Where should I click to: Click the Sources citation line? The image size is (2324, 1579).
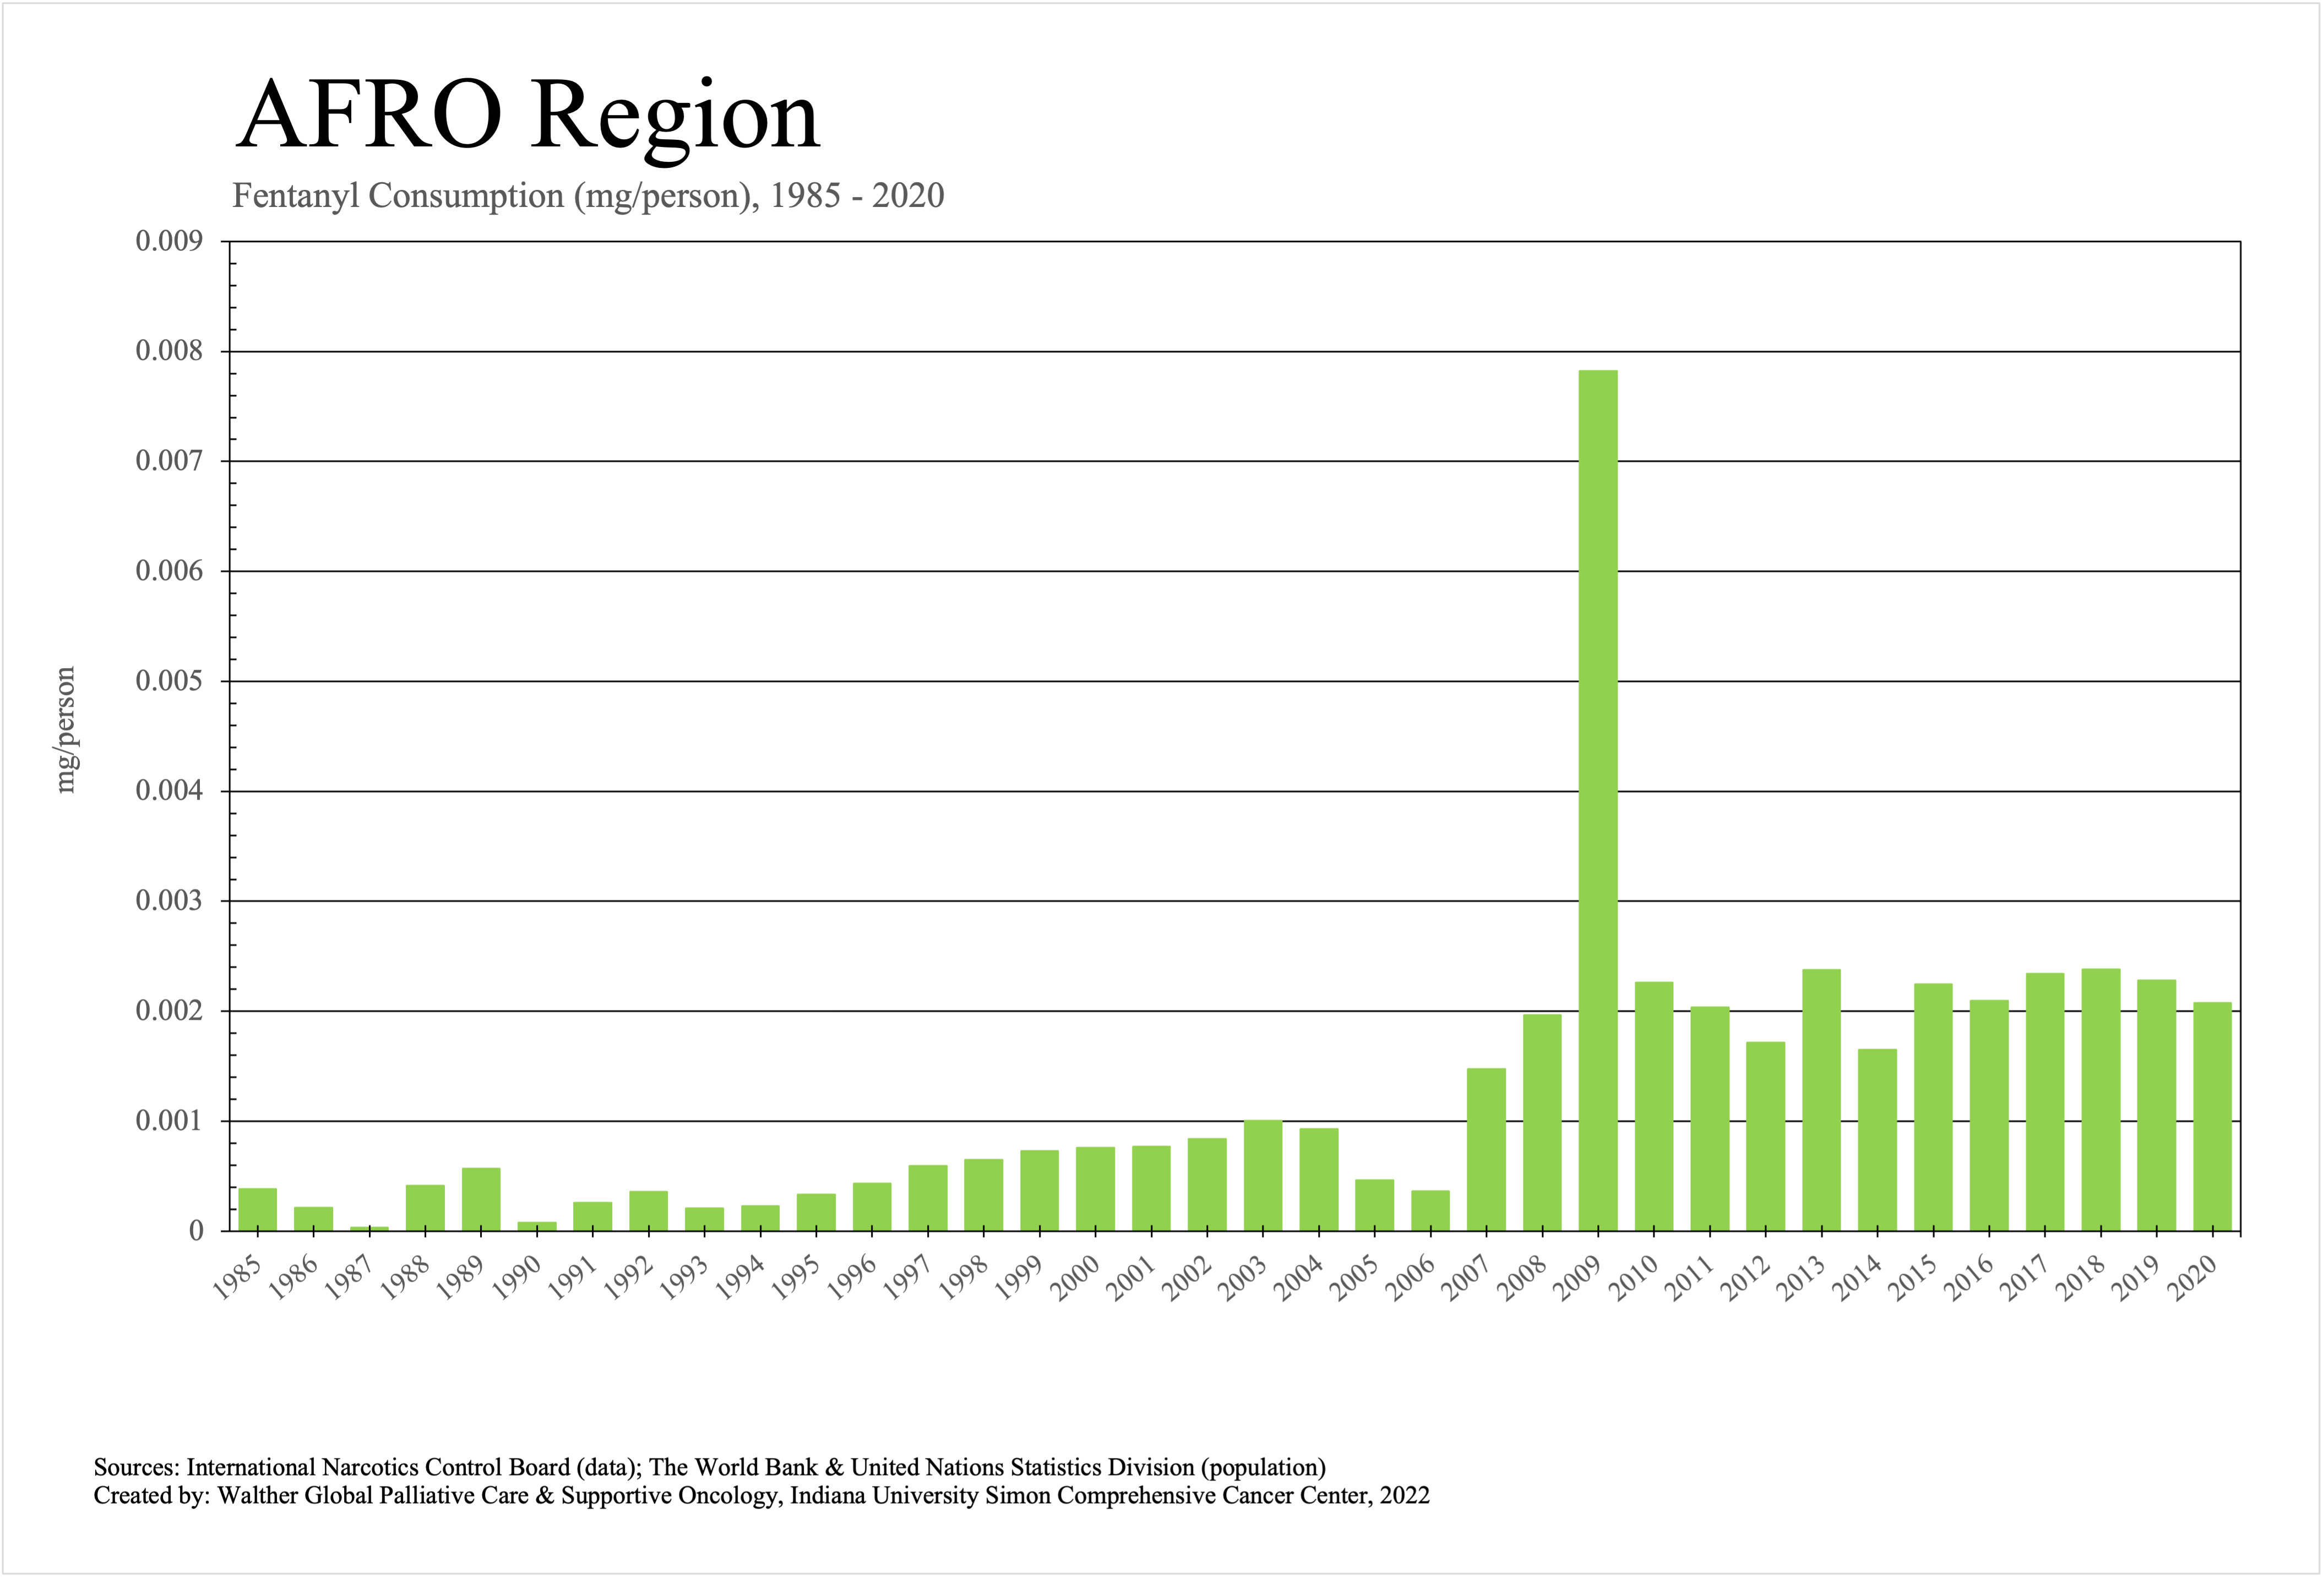click(709, 1467)
